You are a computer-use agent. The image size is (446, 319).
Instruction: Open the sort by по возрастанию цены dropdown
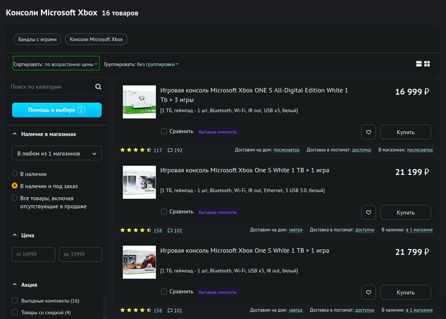pos(56,63)
